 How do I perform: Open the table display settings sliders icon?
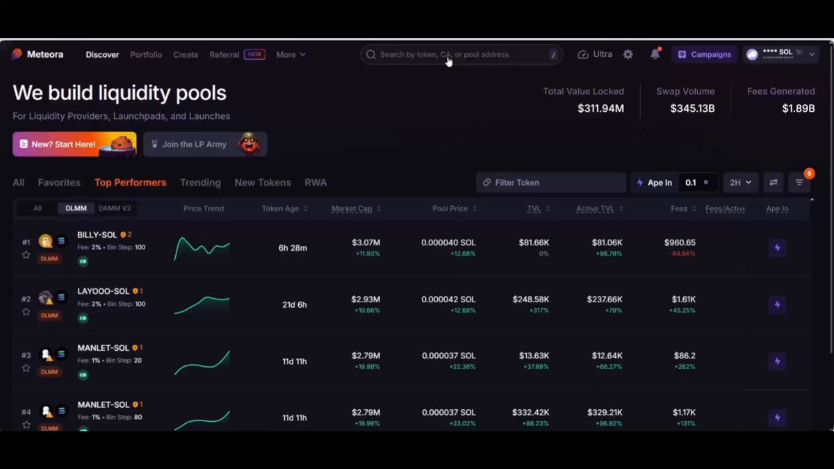click(x=774, y=183)
